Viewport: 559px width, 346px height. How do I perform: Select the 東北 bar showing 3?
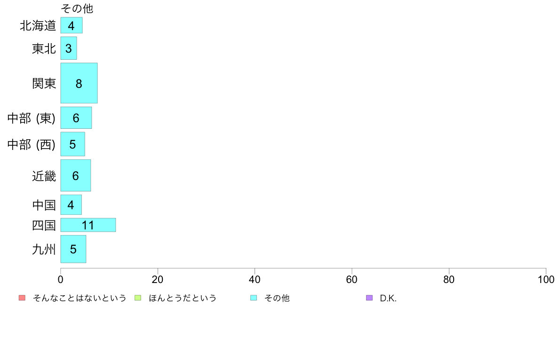click(68, 48)
